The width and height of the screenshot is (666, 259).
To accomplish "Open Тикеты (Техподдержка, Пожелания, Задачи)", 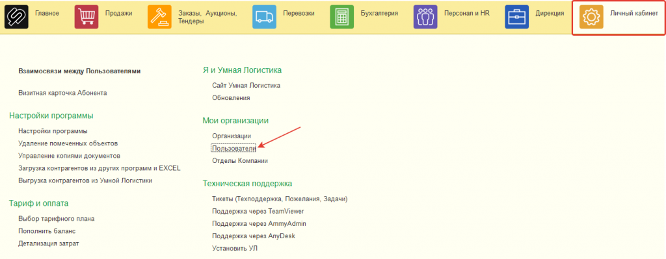I will 280,199.
